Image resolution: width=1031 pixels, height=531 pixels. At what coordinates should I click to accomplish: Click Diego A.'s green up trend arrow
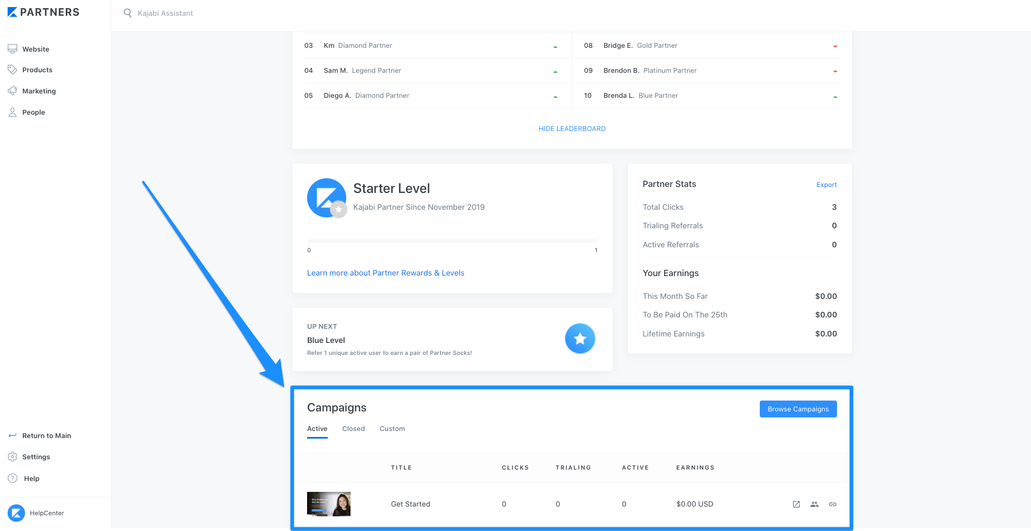555,97
